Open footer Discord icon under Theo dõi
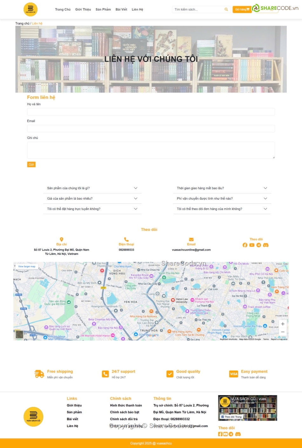This screenshot has width=302, height=448. [238, 434]
